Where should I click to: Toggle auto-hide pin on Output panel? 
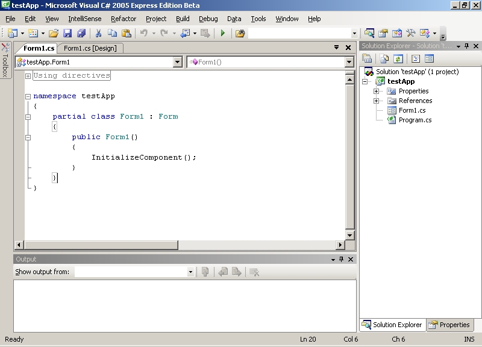342,259
